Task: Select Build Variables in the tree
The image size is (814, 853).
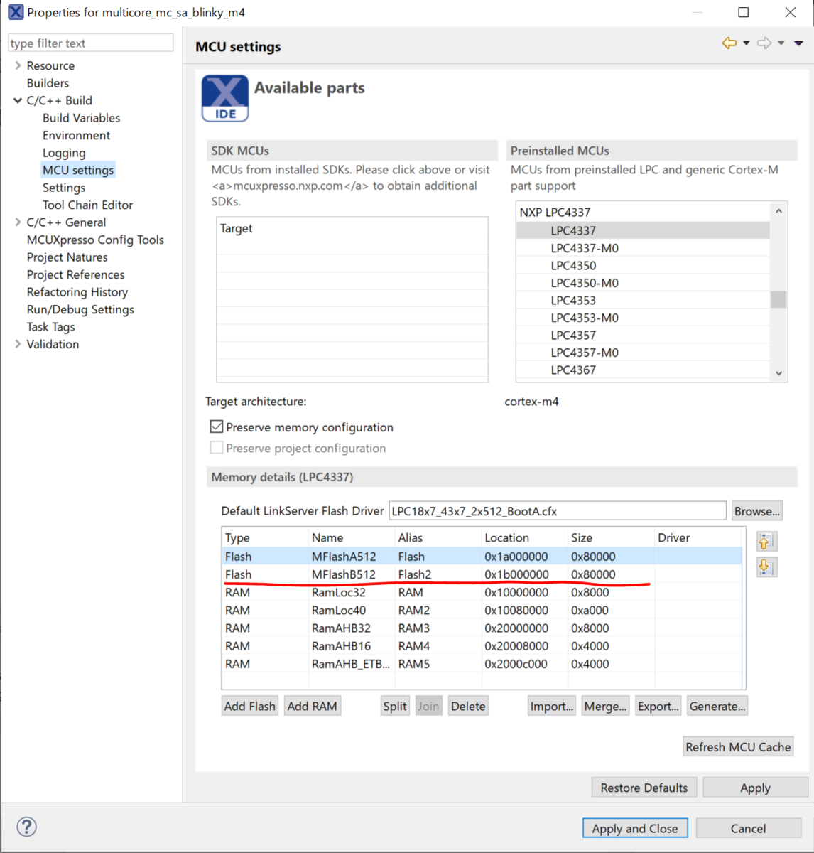Action: (81, 118)
